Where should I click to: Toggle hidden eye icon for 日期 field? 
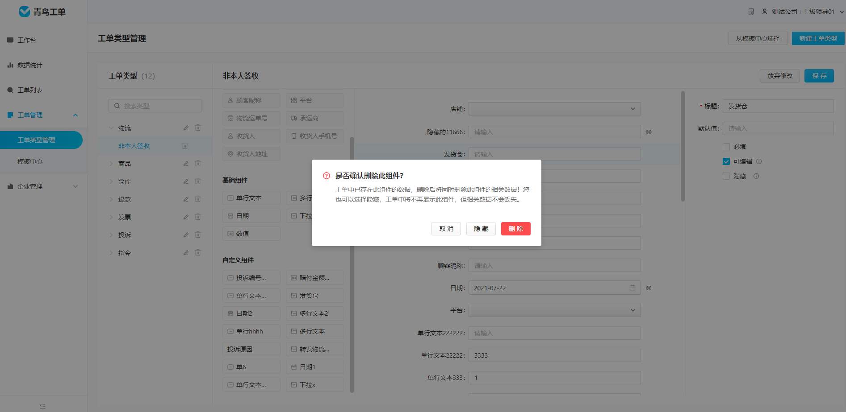coord(649,288)
